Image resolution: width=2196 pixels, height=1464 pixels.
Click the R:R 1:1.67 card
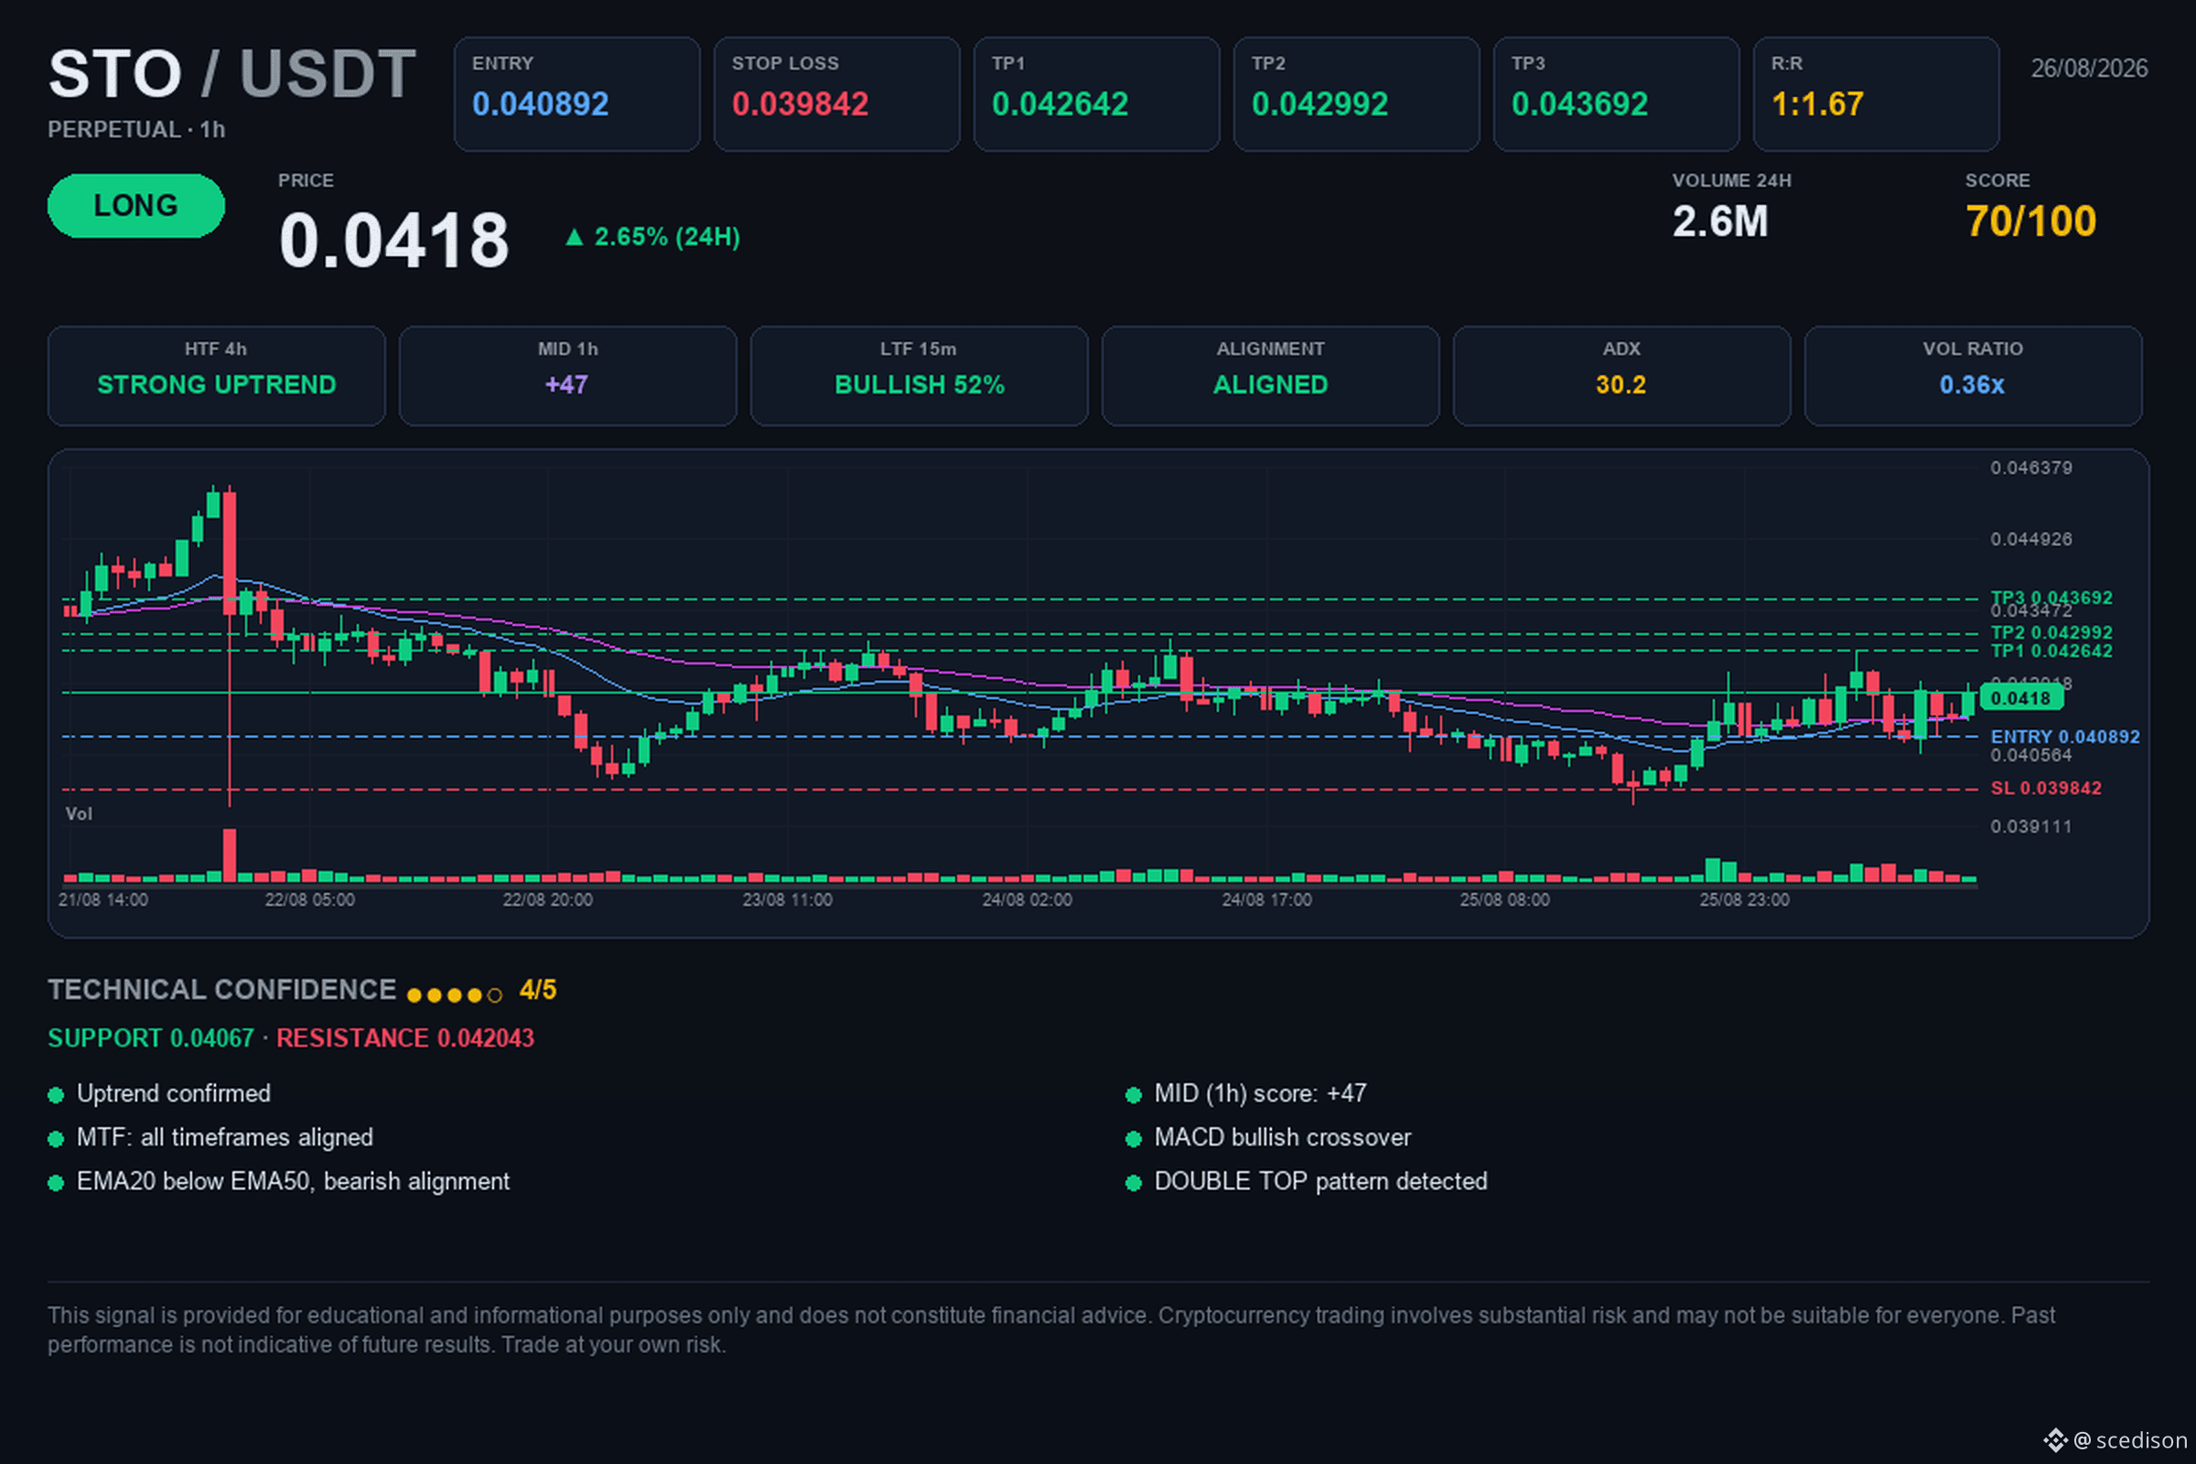point(1876,94)
